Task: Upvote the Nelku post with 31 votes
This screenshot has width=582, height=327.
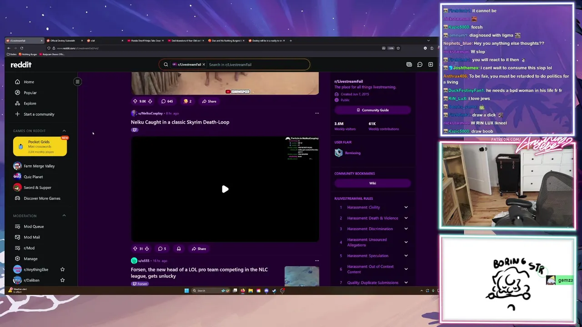Action: pos(135,249)
